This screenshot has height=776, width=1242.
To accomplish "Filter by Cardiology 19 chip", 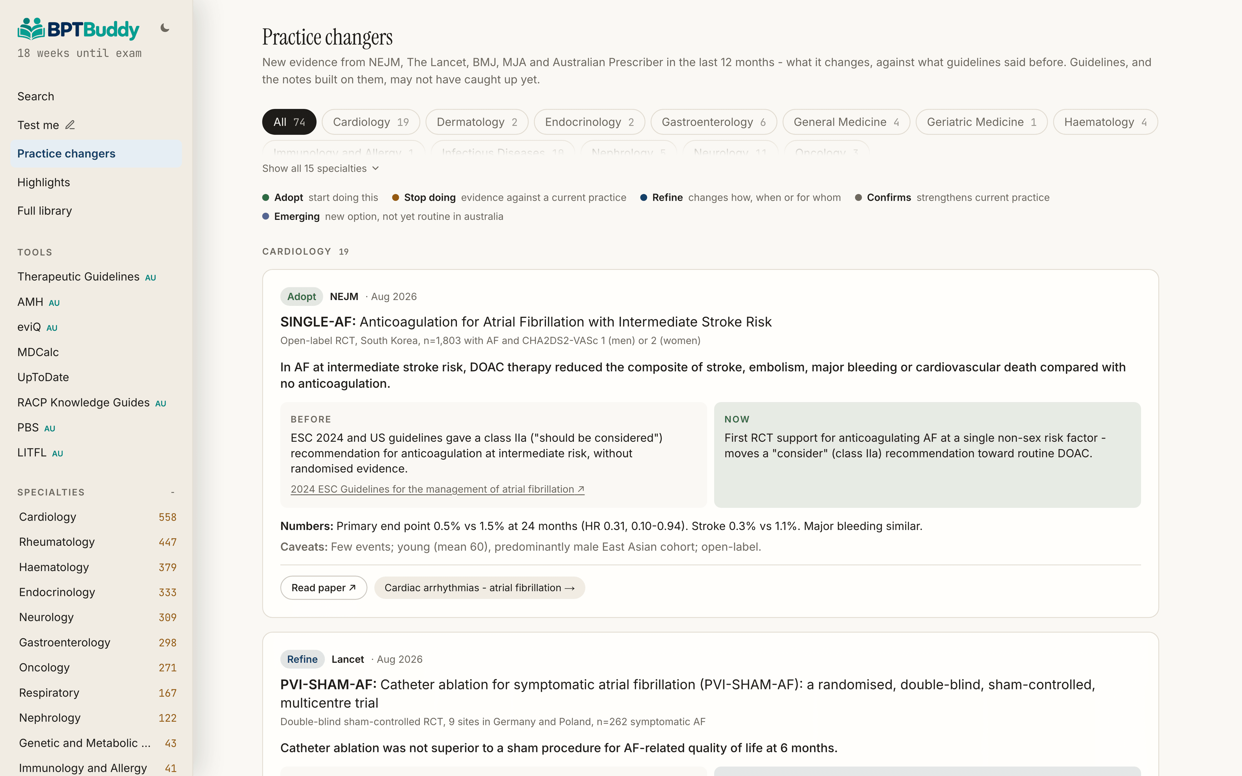I will [x=371, y=122].
